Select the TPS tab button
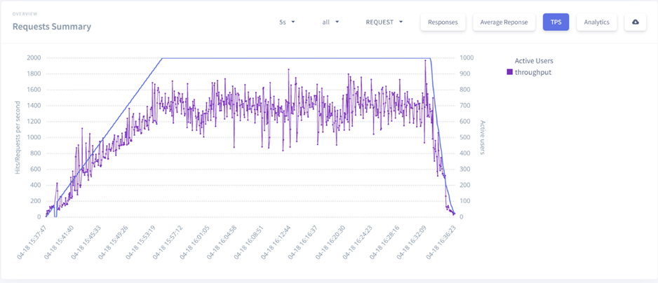Viewport: 658px width, 283px height. [x=556, y=22]
